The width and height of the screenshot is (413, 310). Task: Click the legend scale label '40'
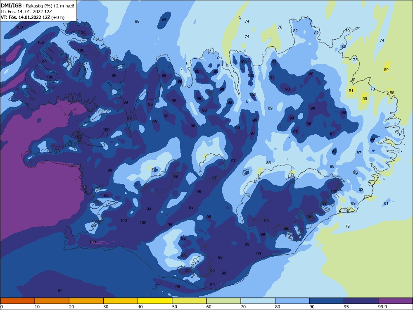[140, 307]
